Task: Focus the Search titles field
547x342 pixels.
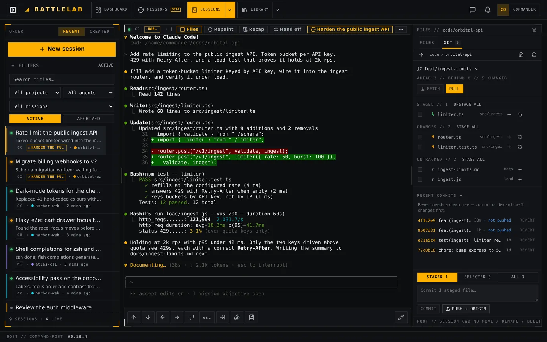Action: click(62, 79)
